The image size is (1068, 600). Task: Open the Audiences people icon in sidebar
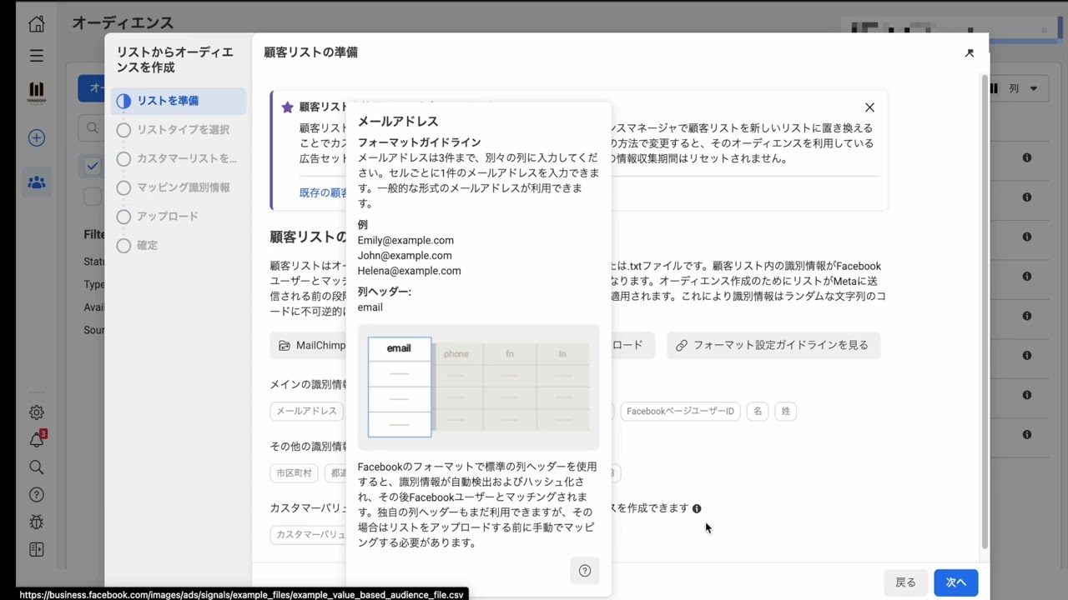[x=36, y=182]
